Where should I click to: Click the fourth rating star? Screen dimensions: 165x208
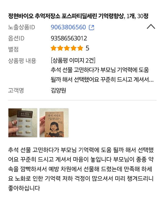(73, 48)
